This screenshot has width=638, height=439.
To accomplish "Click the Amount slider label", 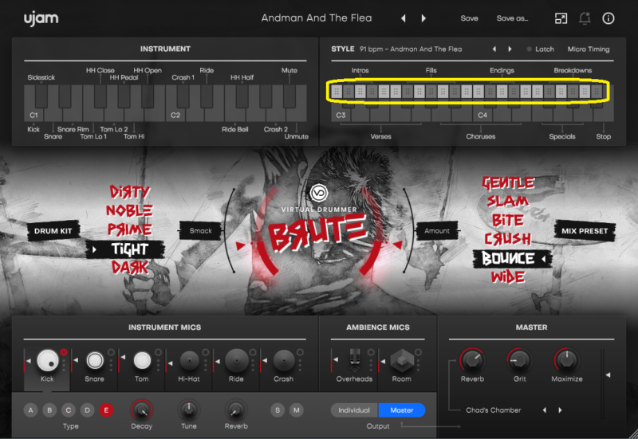I will click(437, 231).
